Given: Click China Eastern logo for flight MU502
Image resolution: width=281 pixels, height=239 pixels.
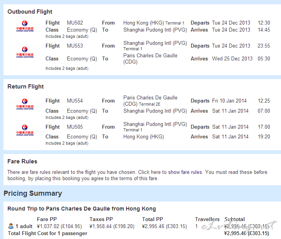Looking at the screenshot, I should [x=25, y=26].
